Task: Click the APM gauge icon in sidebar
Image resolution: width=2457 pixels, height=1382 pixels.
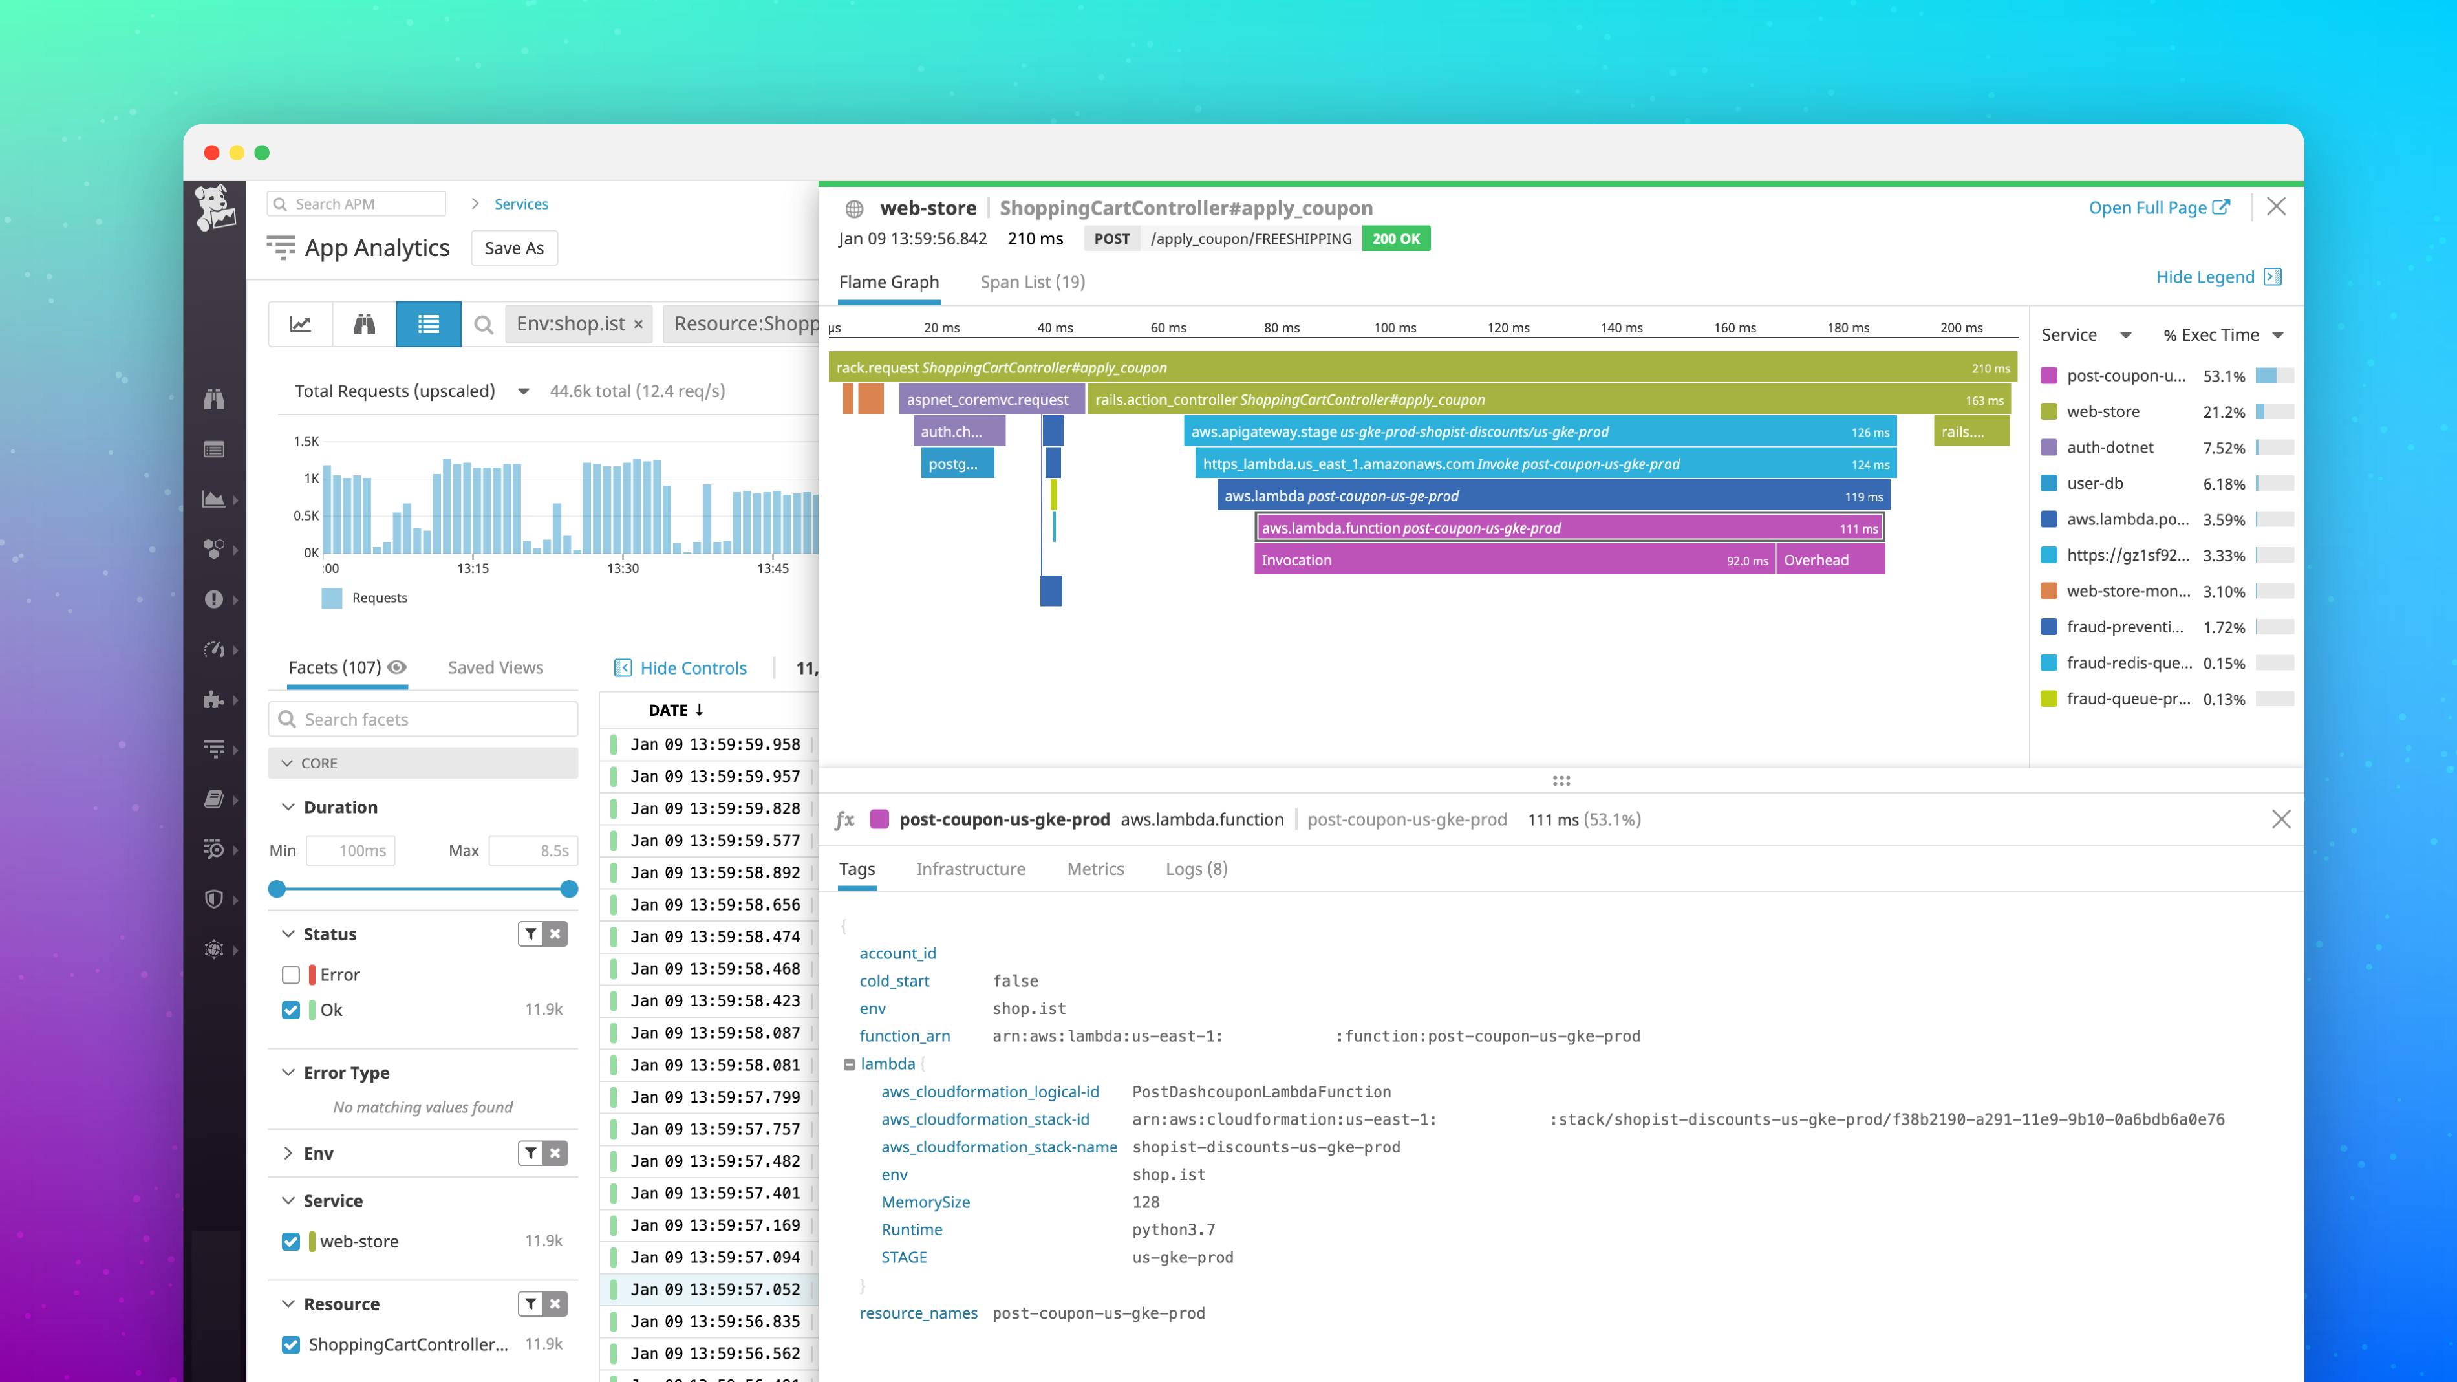Action: 215,649
